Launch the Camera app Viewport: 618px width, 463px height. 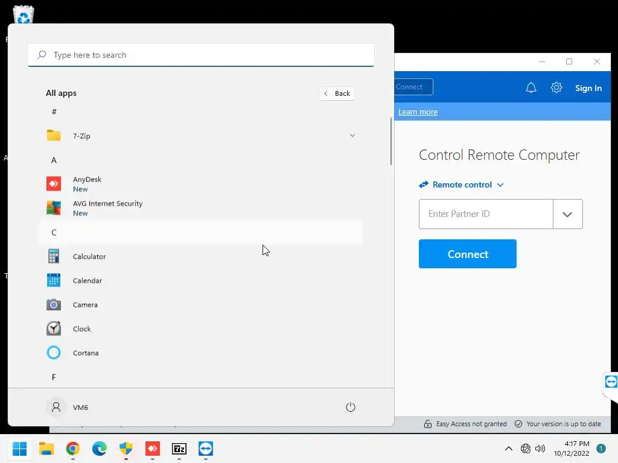(x=200, y=304)
